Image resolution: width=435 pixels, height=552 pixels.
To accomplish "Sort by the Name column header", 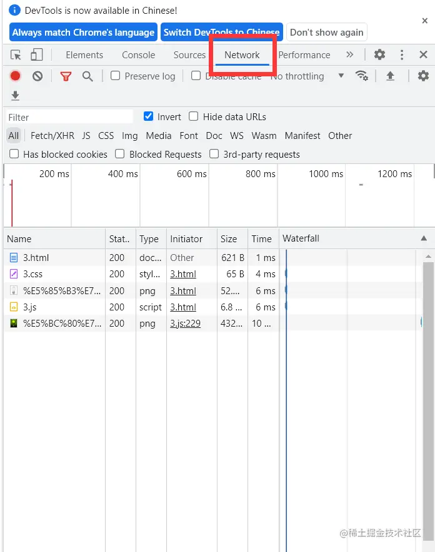I will 54,238.
